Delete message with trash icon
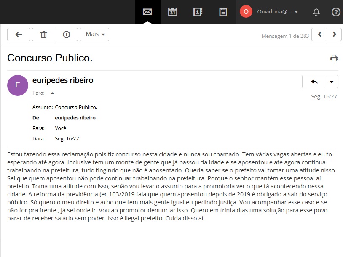Viewport: 343px width, 257px height. pos(43,34)
